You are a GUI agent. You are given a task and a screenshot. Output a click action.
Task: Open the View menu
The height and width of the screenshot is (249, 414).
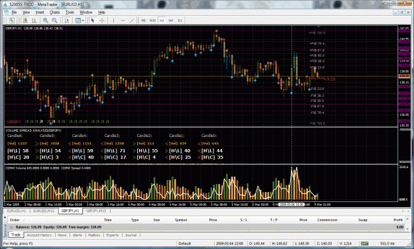pos(26,13)
